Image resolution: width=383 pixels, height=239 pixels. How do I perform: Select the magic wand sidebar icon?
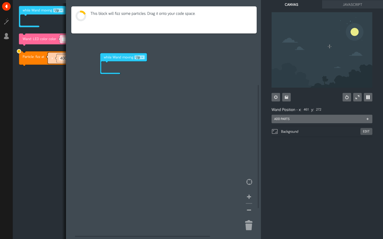pyautogui.click(x=6, y=21)
